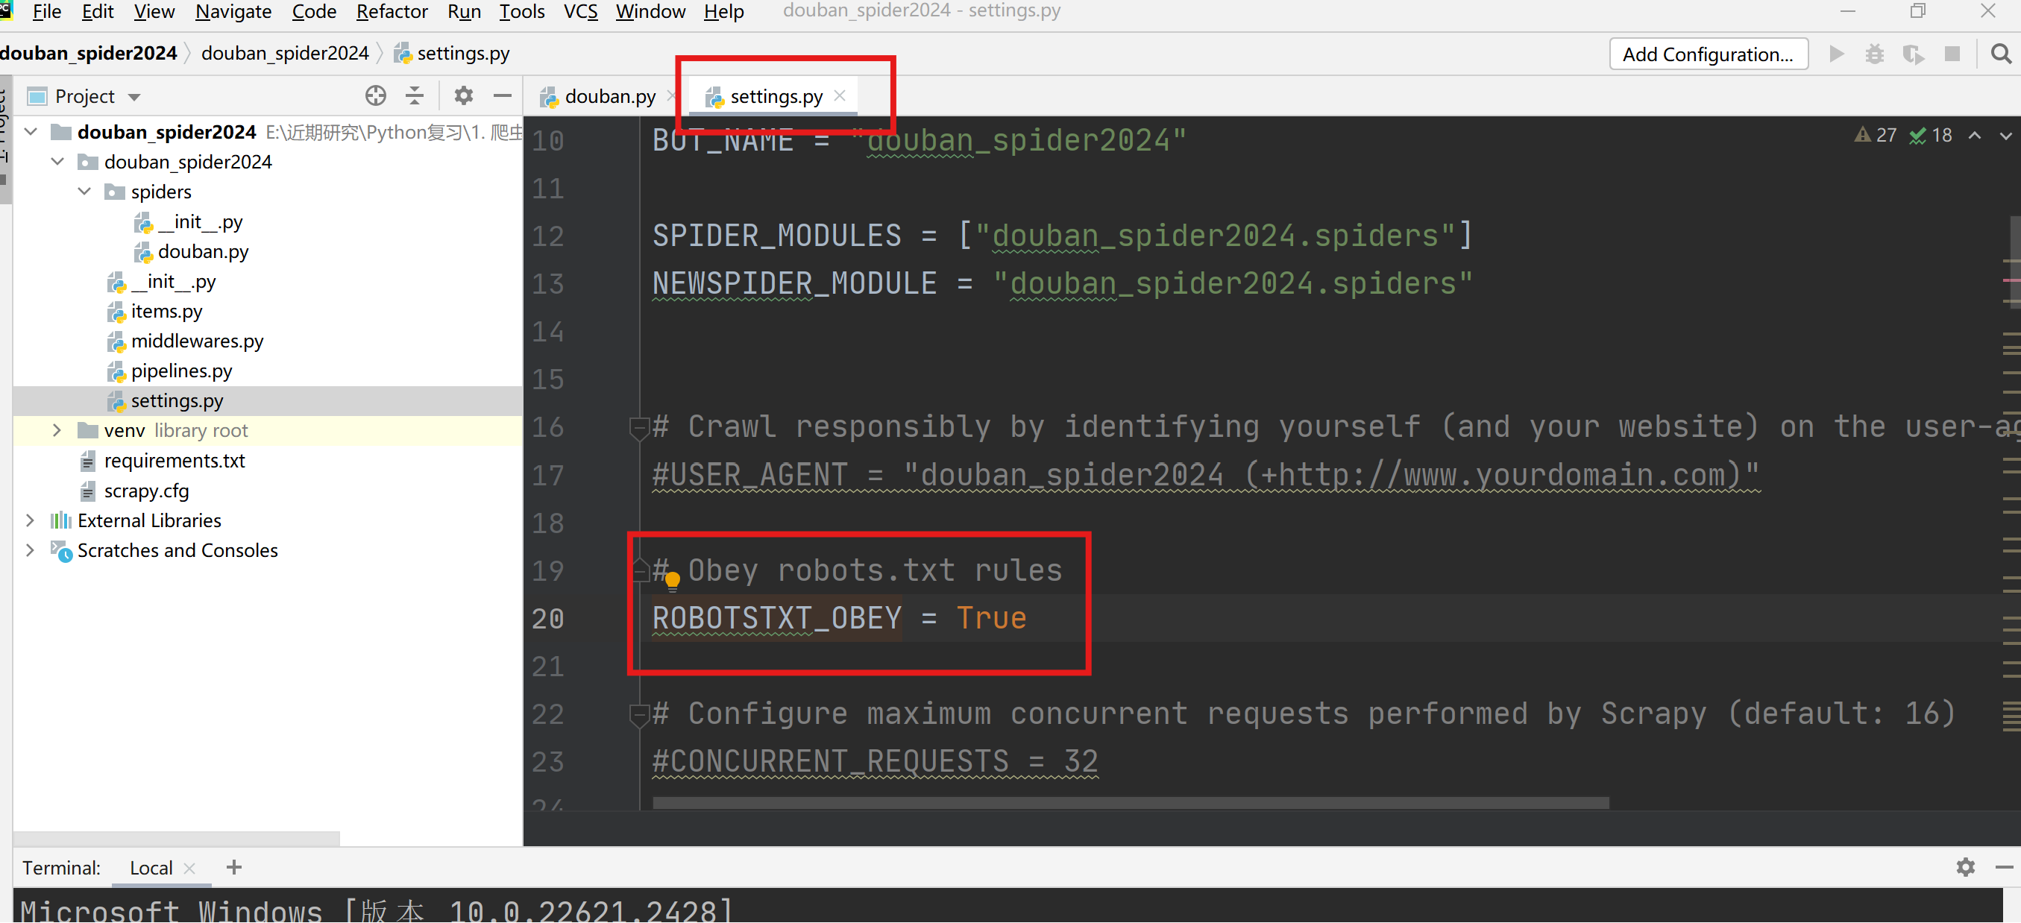Open Project panel settings gear

pyautogui.click(x=464, y=95)
